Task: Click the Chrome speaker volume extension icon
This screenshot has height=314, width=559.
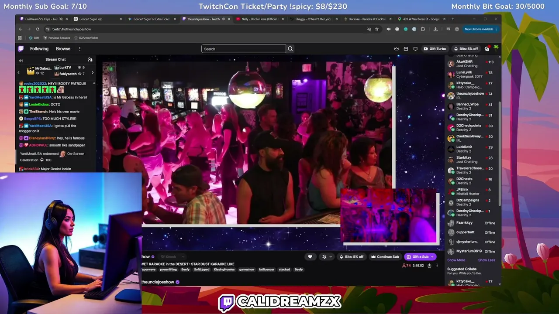Action: click(388, 29)
